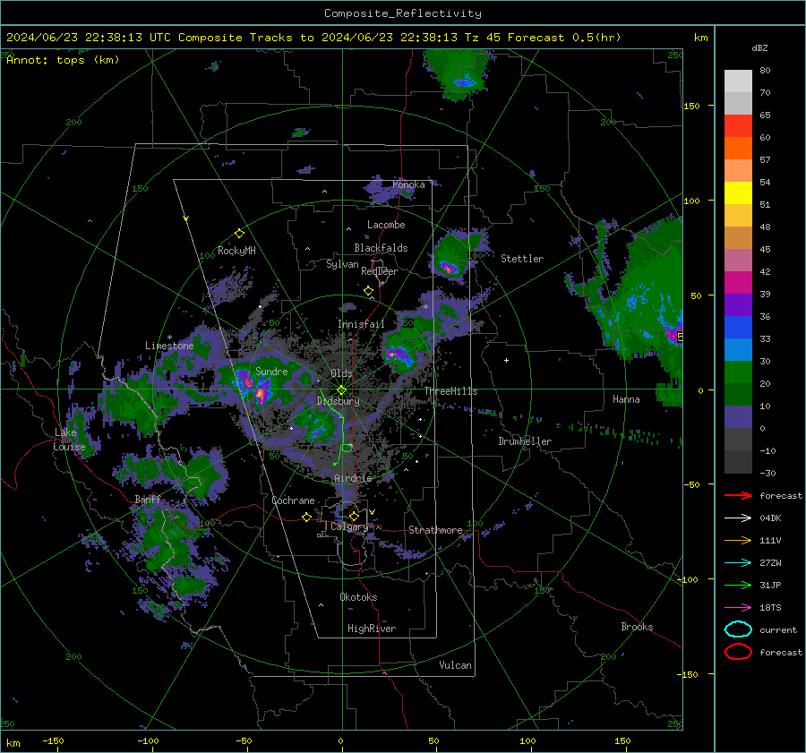Click the Banff city label
This screenshot has height=753, width=806.
click(148, 500)
